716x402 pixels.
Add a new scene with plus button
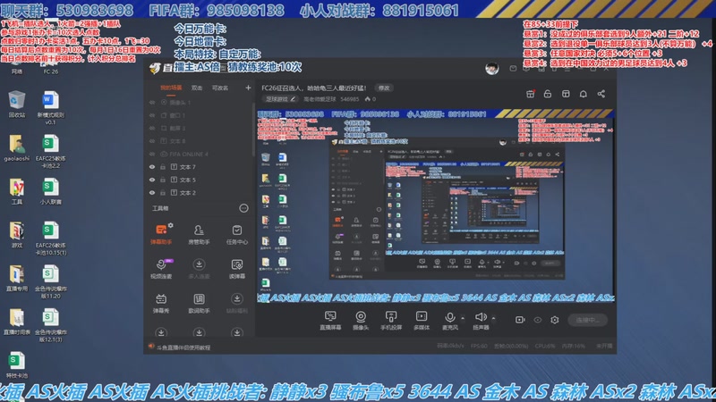click(248, 88)
